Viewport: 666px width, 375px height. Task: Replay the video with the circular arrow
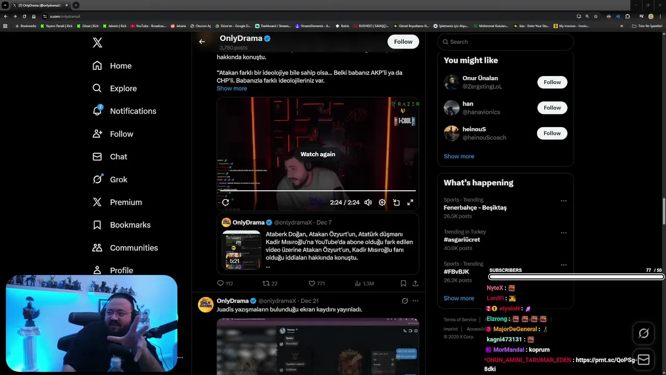click(225, 203)
